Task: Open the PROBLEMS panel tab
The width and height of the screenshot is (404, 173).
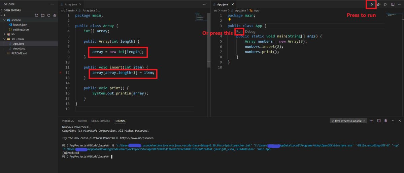Action: point(68,121)
